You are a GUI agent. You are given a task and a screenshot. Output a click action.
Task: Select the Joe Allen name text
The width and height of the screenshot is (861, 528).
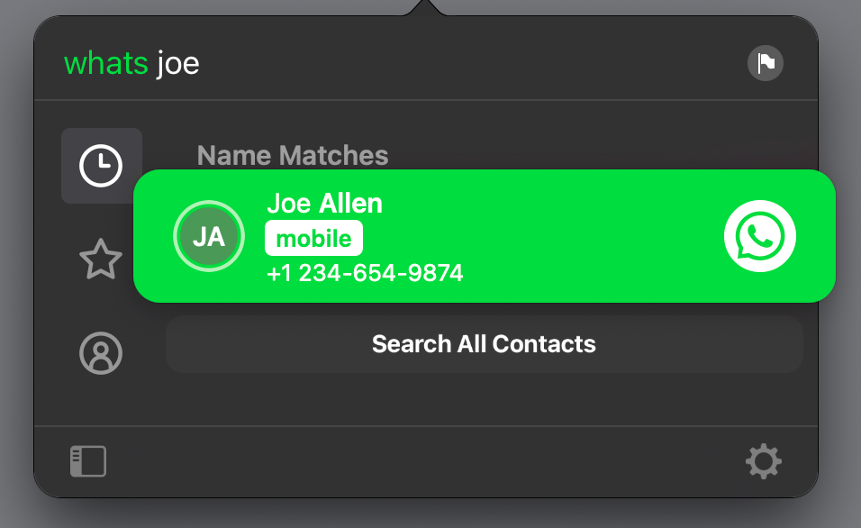click(324, 204)
